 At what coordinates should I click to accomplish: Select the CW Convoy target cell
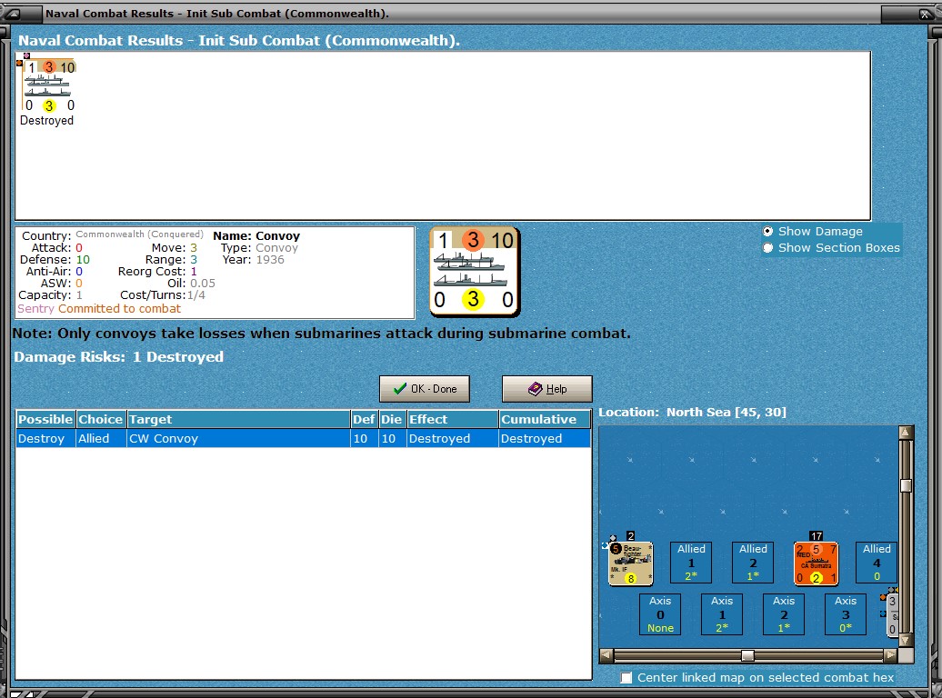(238, 438)
